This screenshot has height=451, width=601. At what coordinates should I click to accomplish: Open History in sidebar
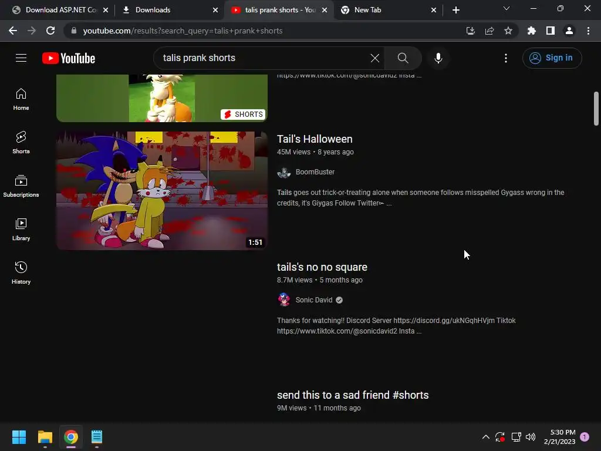[x=21, y=272]
